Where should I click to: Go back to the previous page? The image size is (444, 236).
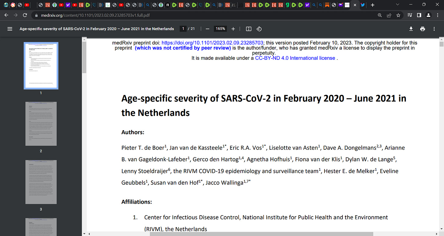7,15
